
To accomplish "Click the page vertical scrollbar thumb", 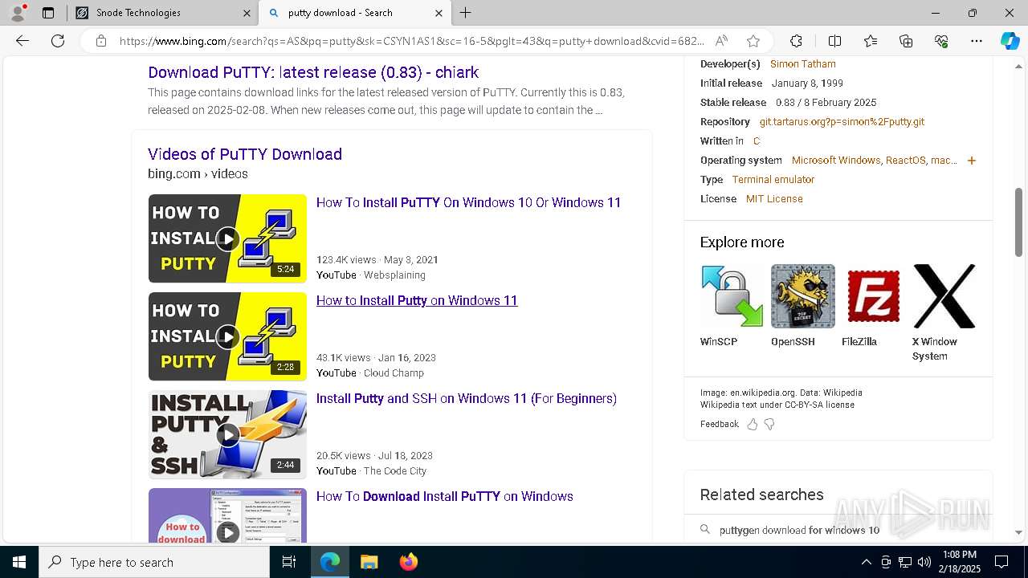I will click(x=1019, y=222).
